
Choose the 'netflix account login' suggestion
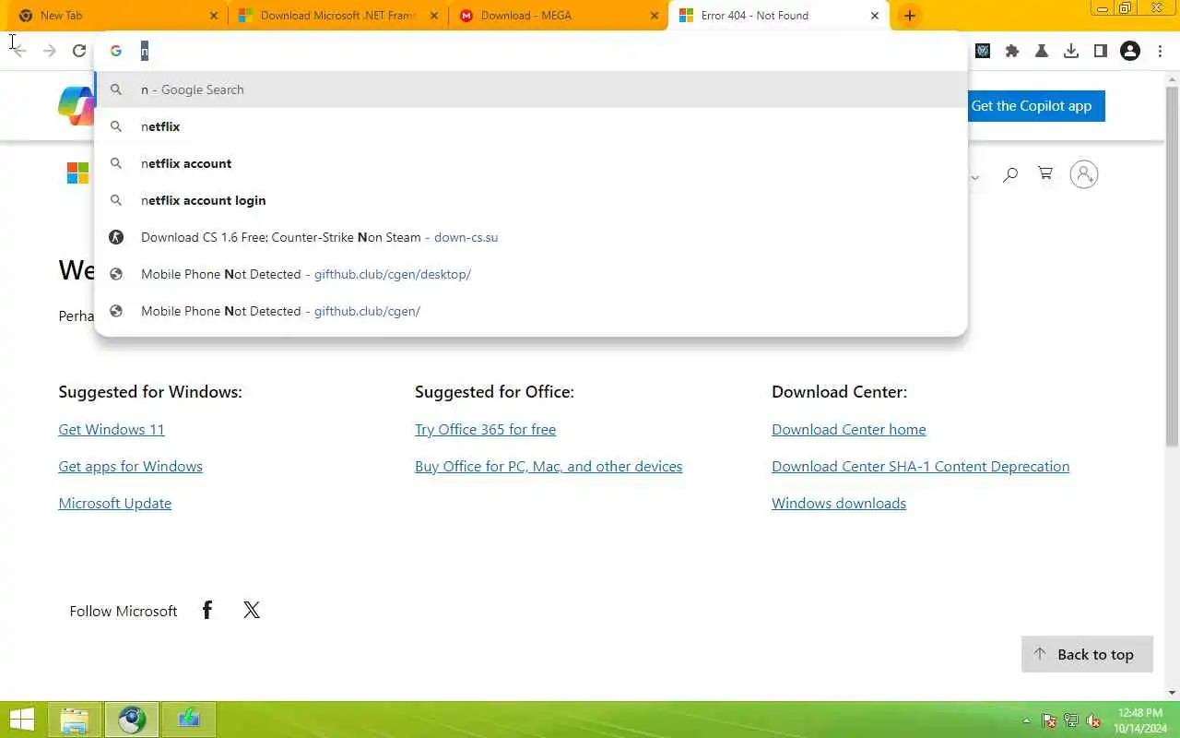531,200
